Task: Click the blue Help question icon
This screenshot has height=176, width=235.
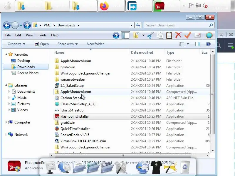Action: (x=208, y=44)
